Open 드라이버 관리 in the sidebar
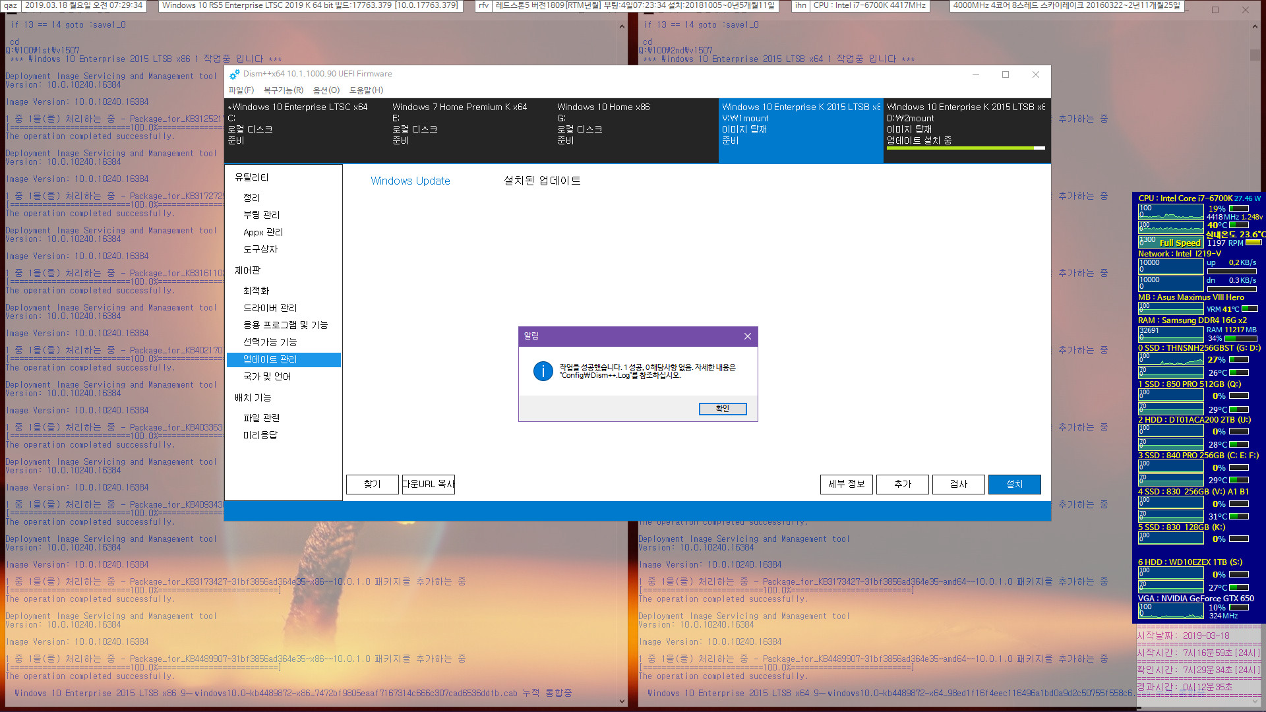Viewport: 1266px width, 712px height. 270,308
